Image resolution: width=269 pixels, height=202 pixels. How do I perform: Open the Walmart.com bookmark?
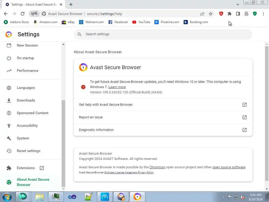tap(91, 22)
